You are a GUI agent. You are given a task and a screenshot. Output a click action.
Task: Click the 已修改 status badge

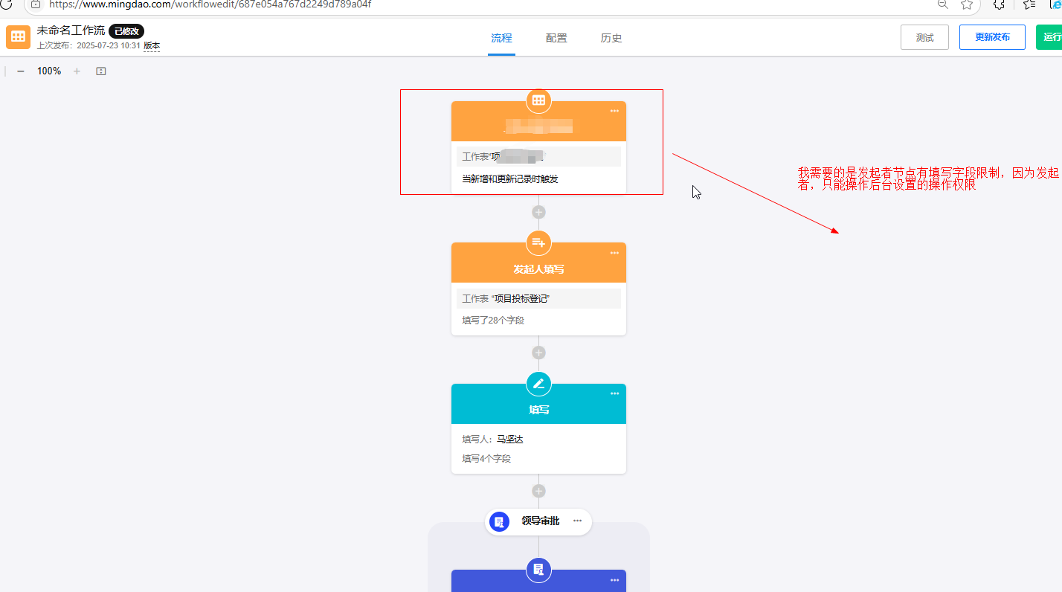point(126,31)
